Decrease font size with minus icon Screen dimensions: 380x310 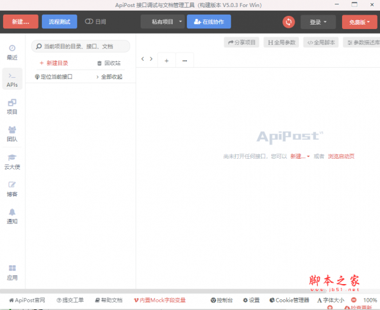click(x=354, y=300)
